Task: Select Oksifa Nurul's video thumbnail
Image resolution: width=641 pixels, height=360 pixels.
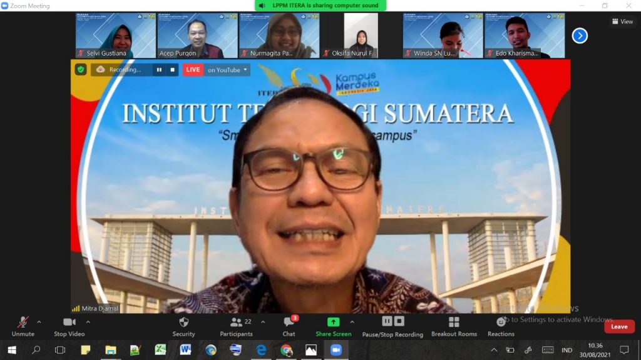Action: coord(361,36)
